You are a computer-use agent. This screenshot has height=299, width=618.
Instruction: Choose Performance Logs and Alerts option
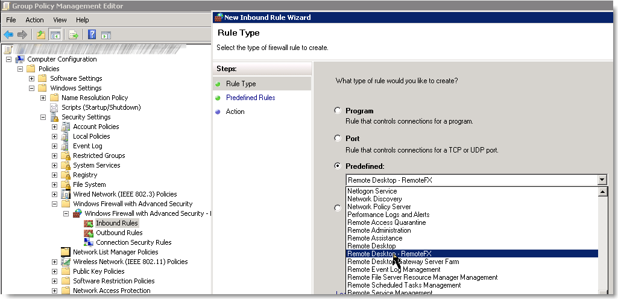point(472,214)
